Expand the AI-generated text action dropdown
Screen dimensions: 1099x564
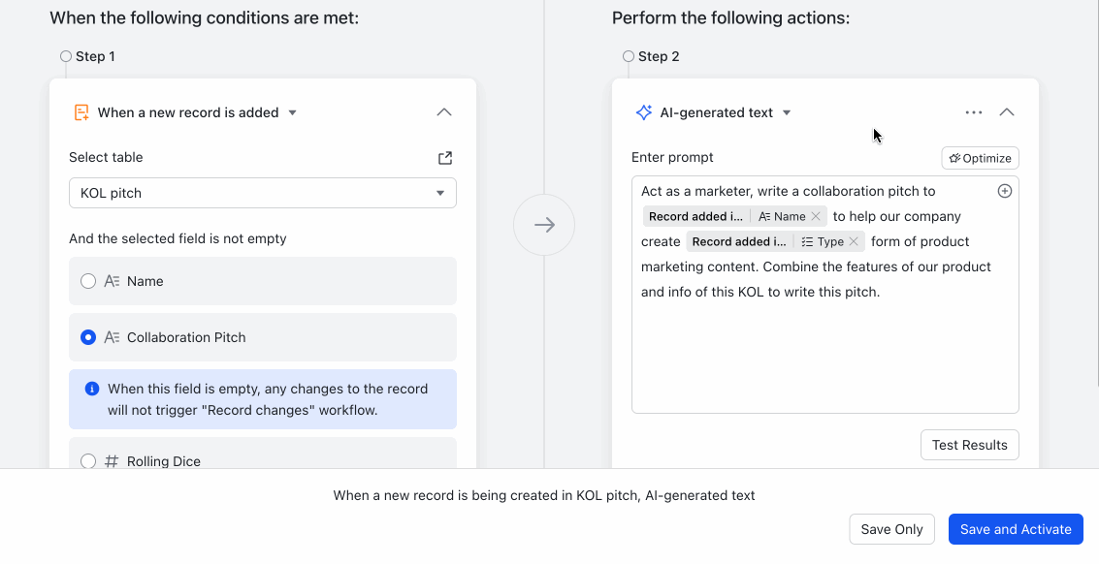(x=787, y=112)
